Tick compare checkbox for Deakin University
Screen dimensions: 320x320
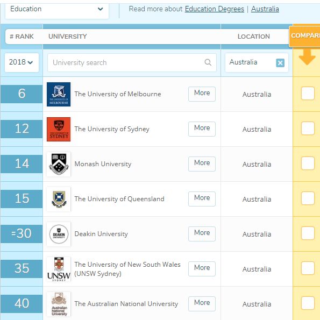[x=308, y=233]
